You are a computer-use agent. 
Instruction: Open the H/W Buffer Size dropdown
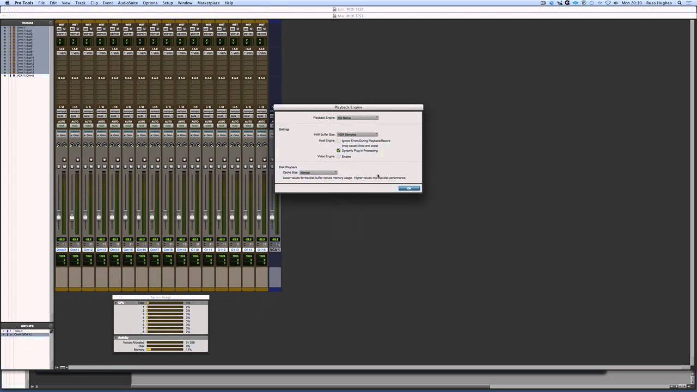tap(357, 134)
